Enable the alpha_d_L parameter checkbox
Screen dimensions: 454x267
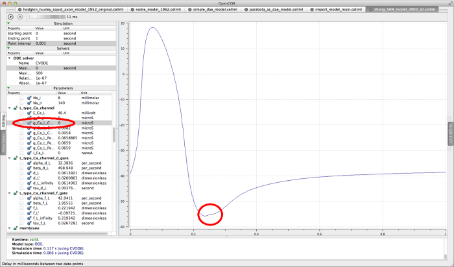[x=22, y=163]
